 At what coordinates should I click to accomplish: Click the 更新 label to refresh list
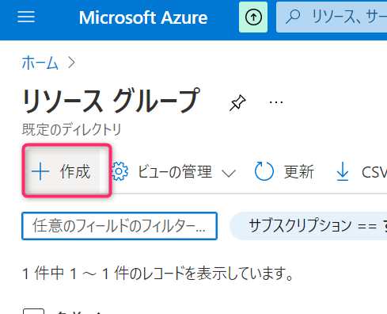coord(298,172)
